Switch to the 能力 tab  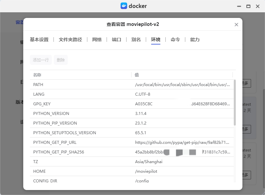click(195, 40)
